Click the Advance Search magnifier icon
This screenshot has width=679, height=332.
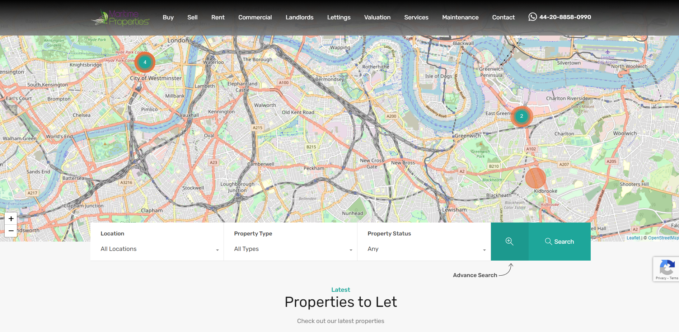(510, 241)
